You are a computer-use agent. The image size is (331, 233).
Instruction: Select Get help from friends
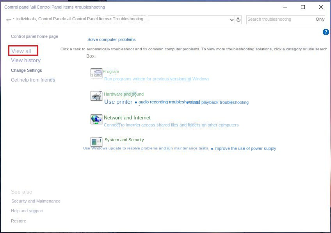pyautogui.click(x=33, y=80)
